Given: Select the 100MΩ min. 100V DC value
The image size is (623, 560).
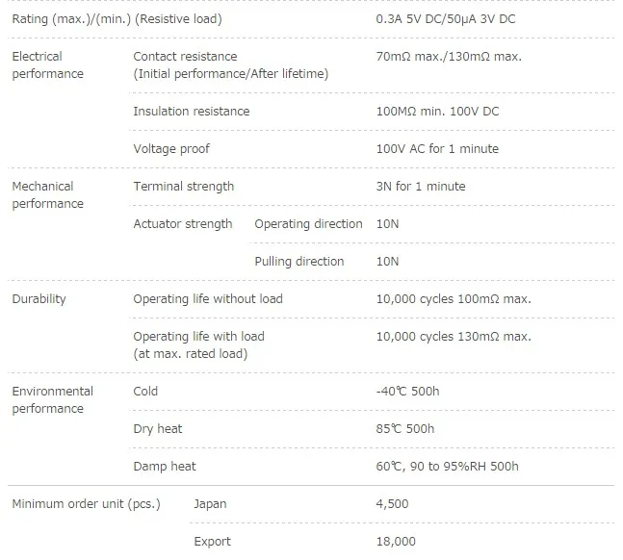Looking at the screenshot, I should pos(437,112).
